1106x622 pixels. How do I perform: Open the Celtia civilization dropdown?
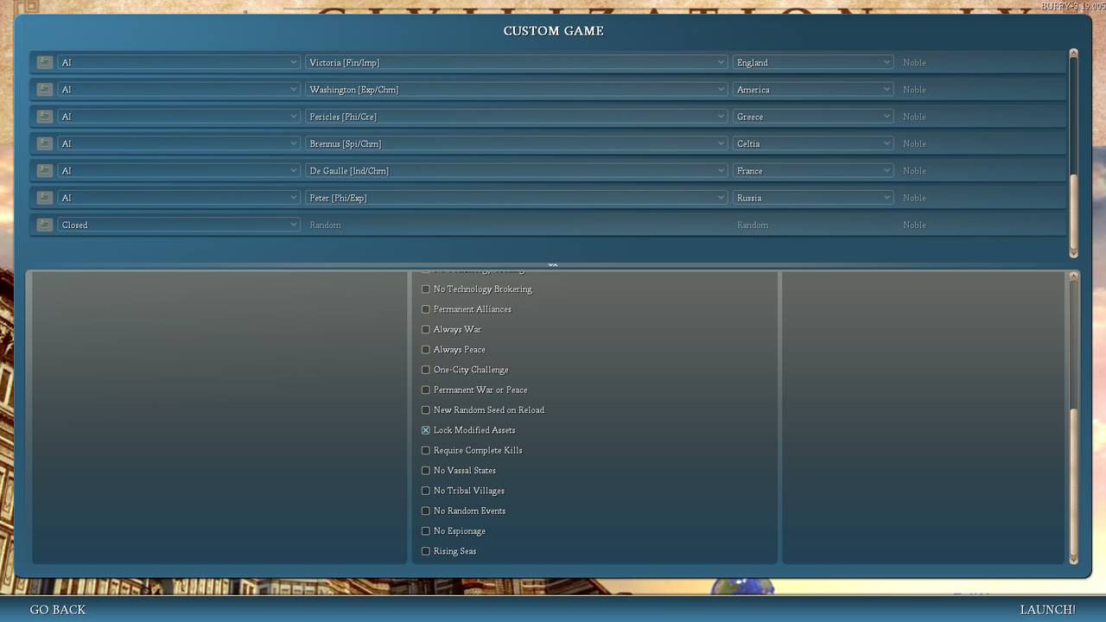click(813, 143)
